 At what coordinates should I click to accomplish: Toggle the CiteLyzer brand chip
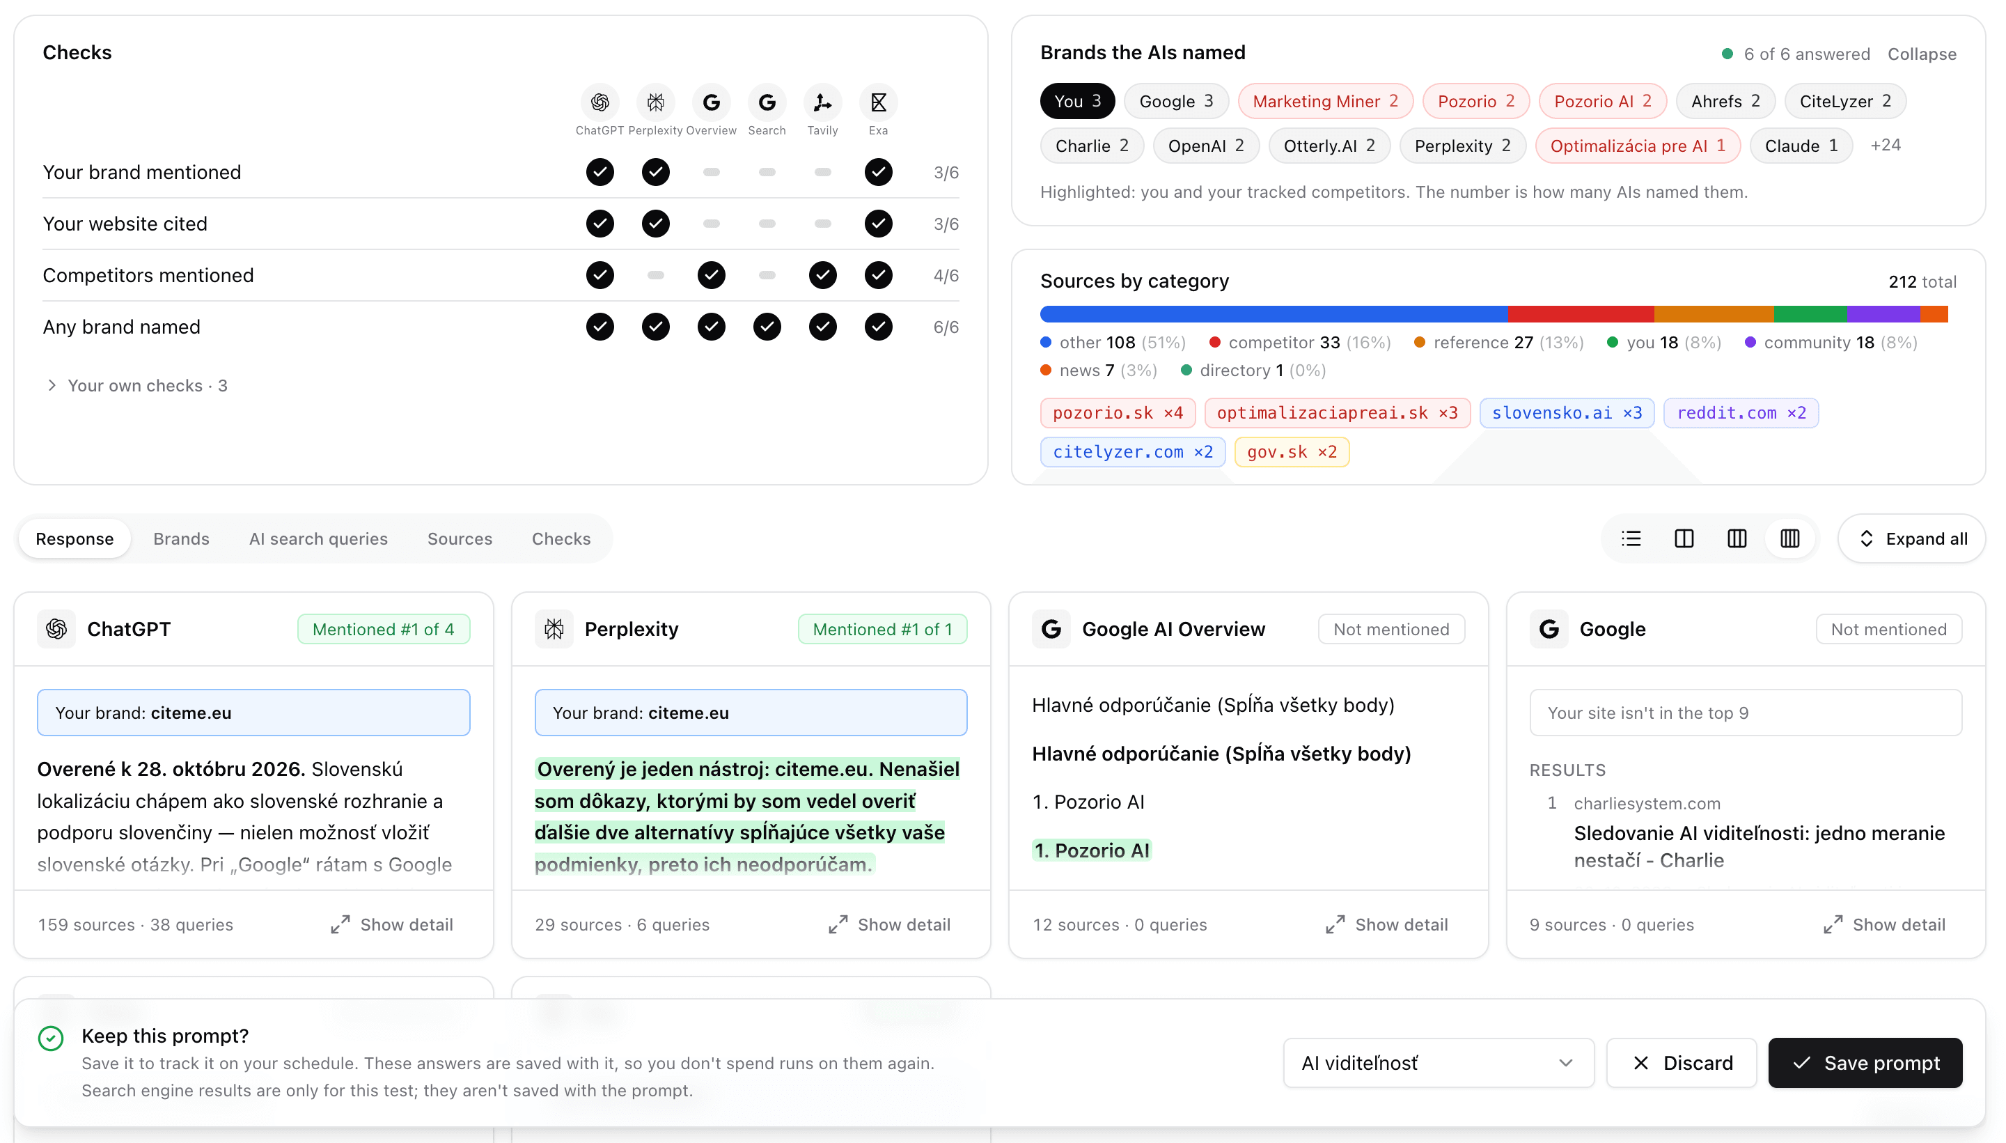[x=1845, y=101]
